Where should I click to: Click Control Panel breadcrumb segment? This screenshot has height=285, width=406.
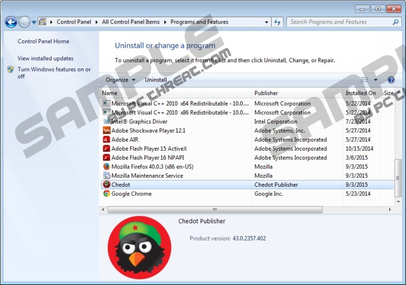[74, 22]
